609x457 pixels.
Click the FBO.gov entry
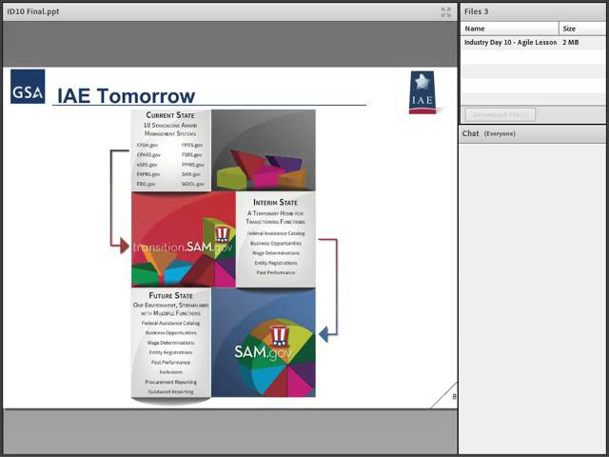point(146,184)
